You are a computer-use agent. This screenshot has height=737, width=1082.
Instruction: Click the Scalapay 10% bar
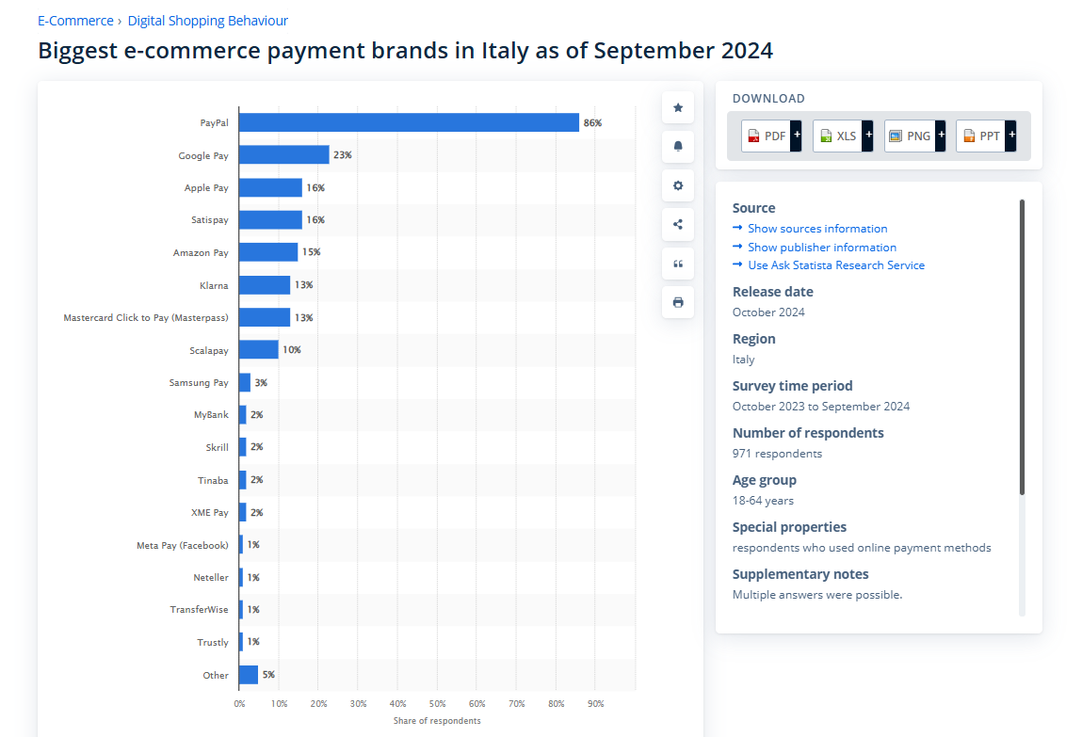259,349
